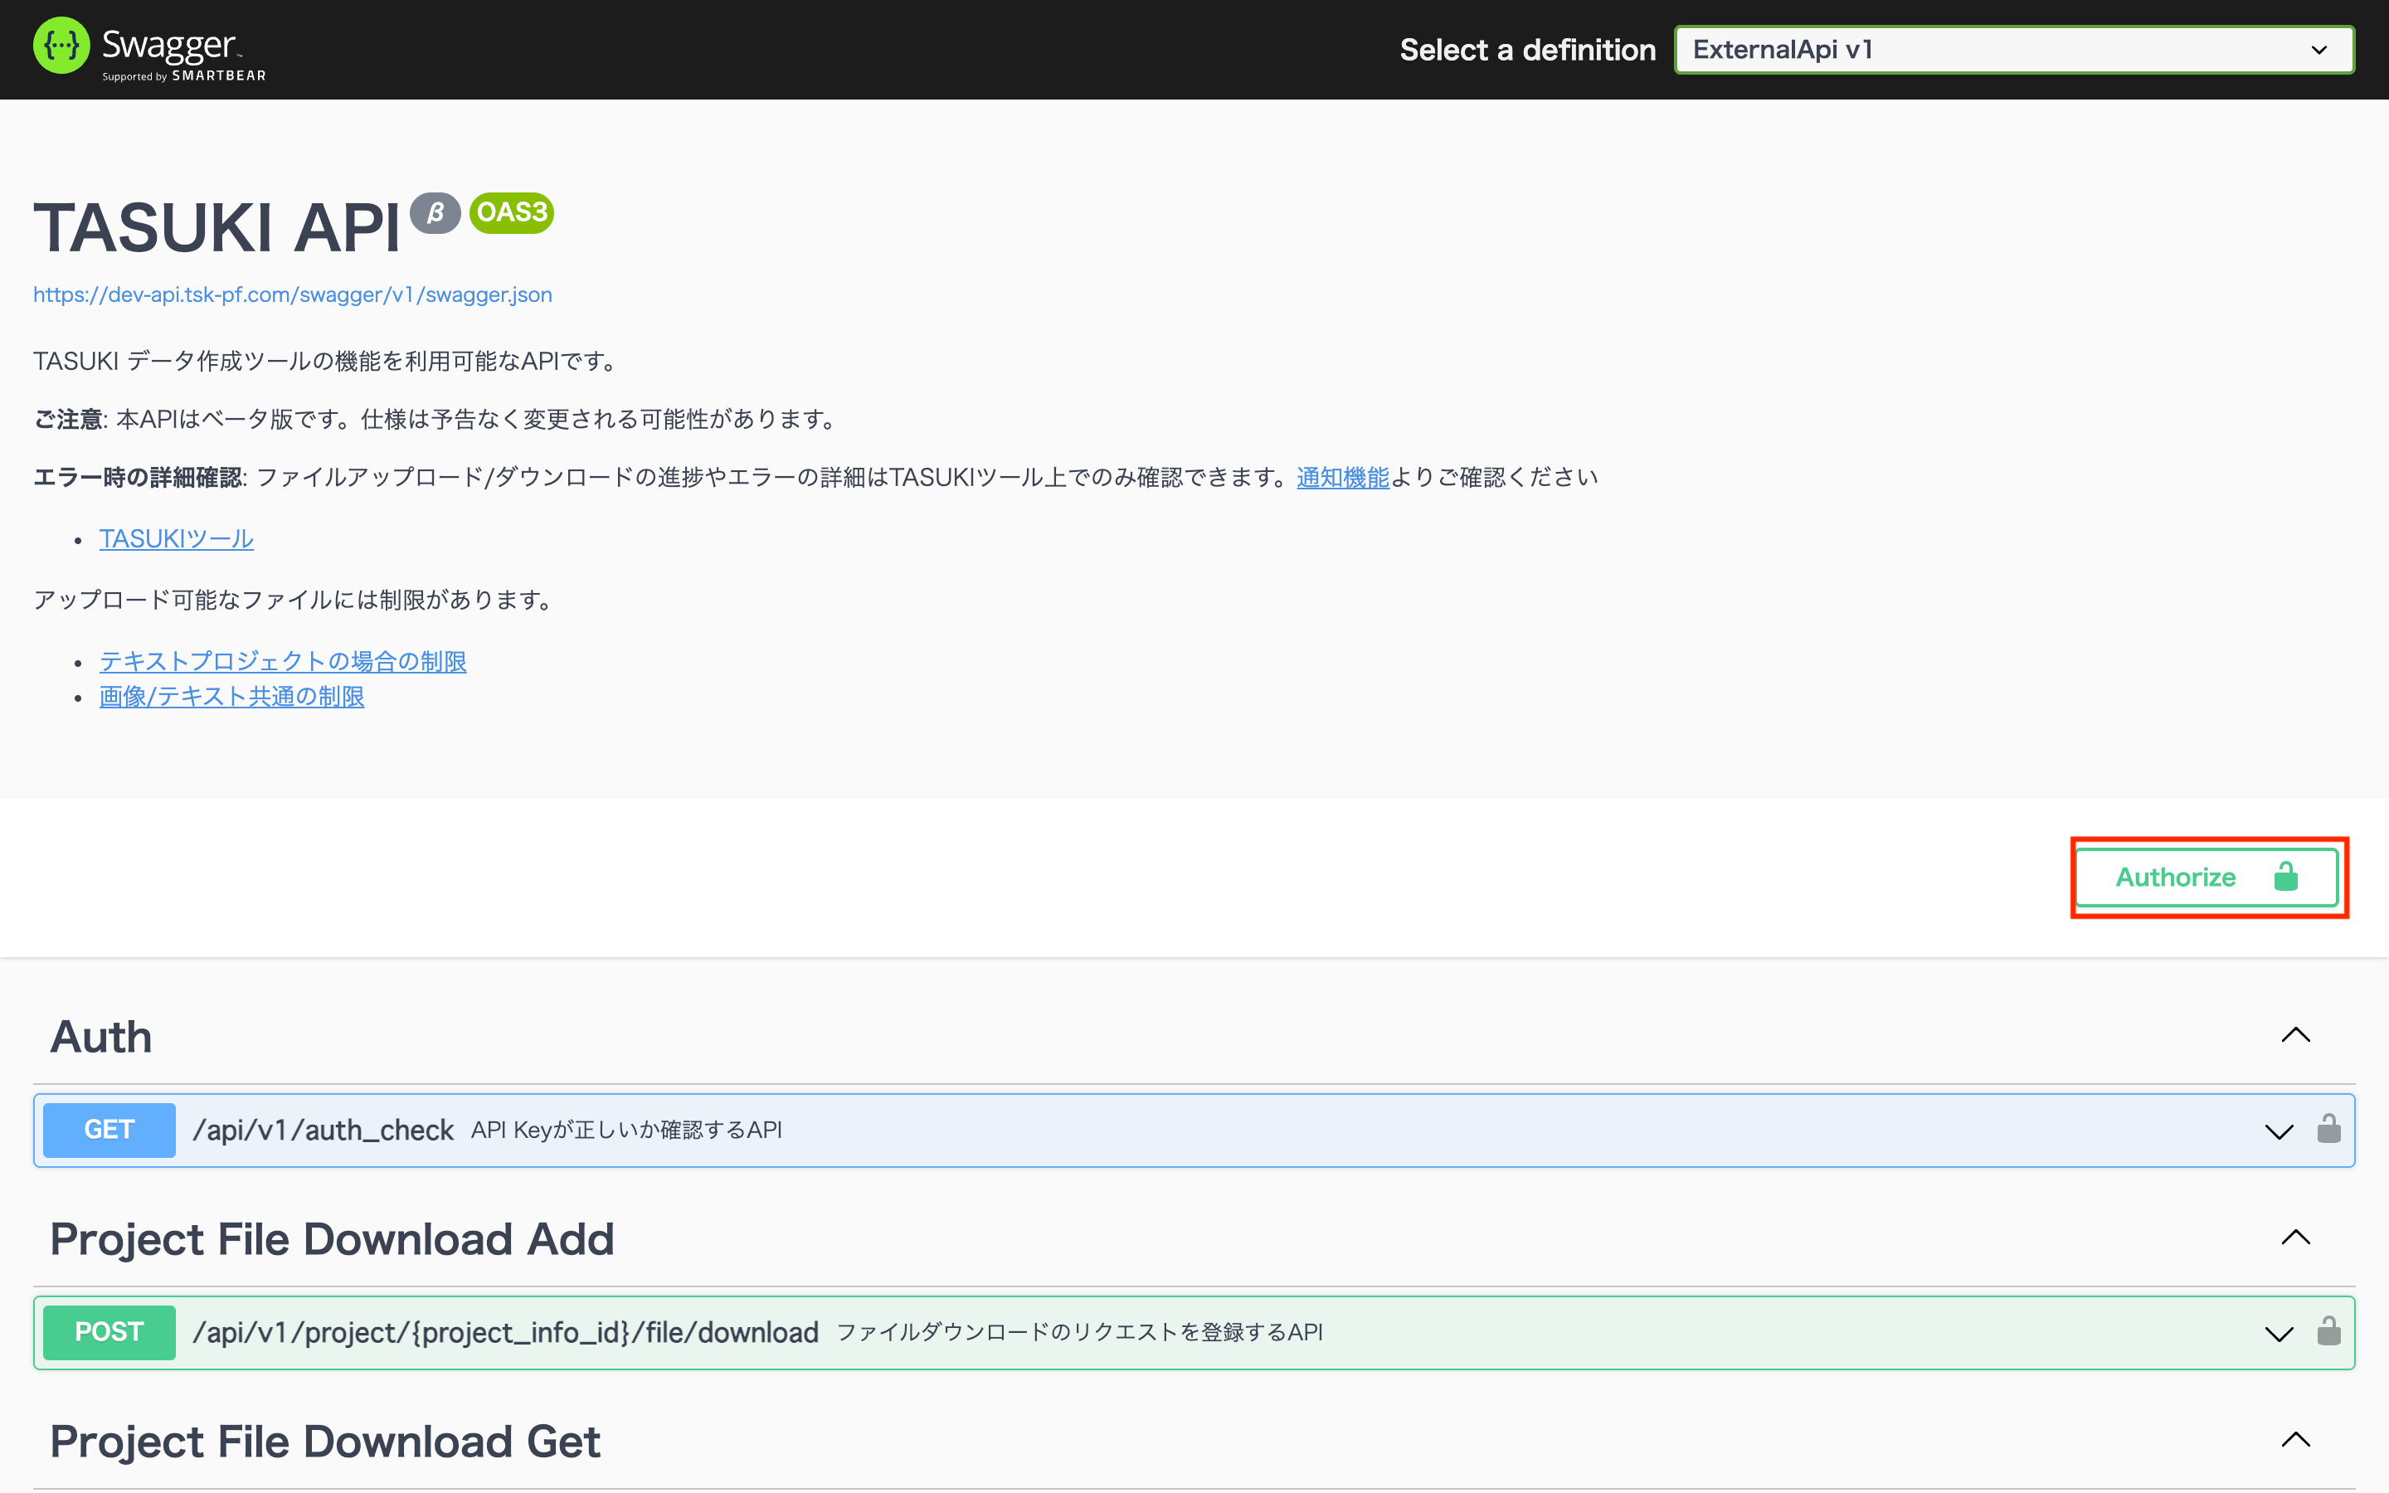
Task: Click the green padlock inside Authorize button
Action: pos(2285,877)
